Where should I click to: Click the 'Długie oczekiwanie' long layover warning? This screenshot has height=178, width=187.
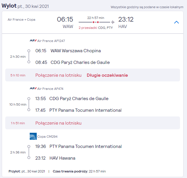(x=107, y=75)
